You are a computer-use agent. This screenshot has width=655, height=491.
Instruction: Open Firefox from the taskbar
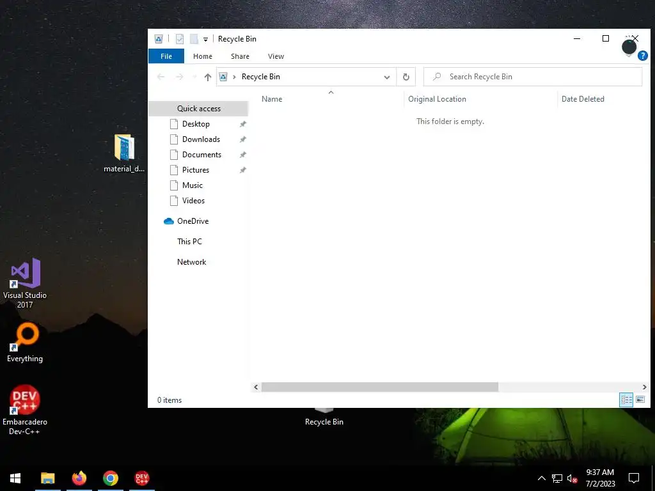(79, 478)
